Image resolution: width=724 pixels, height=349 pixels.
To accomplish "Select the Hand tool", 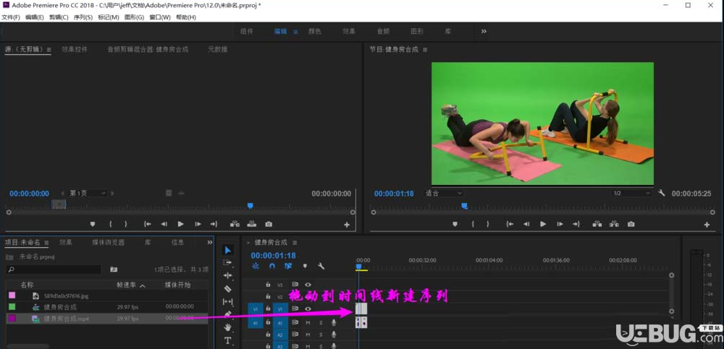I will tap(227, 327).
